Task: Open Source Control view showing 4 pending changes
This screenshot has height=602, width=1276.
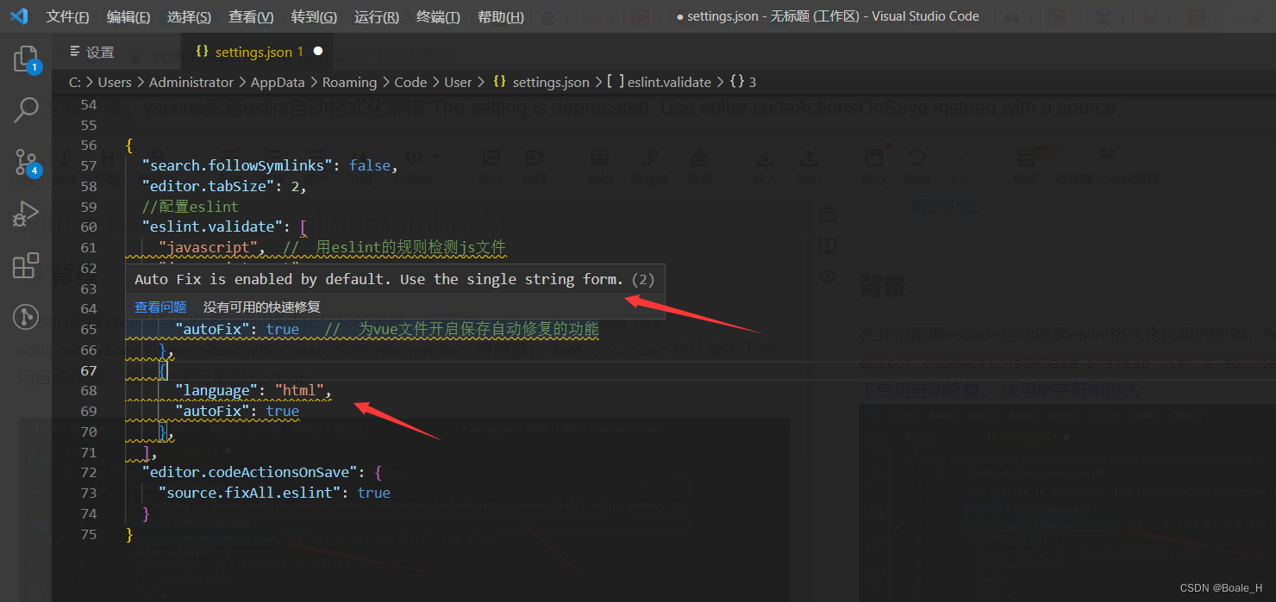Action: tap(26, 162)
